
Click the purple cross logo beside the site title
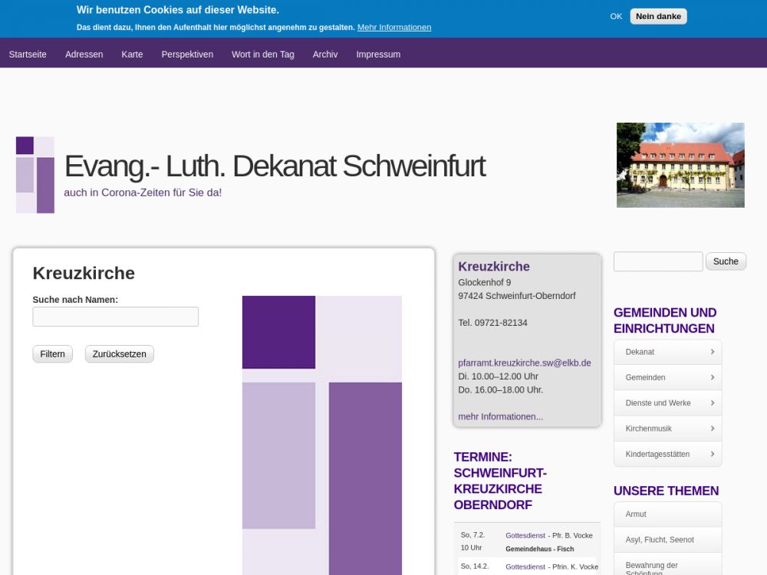35,175
